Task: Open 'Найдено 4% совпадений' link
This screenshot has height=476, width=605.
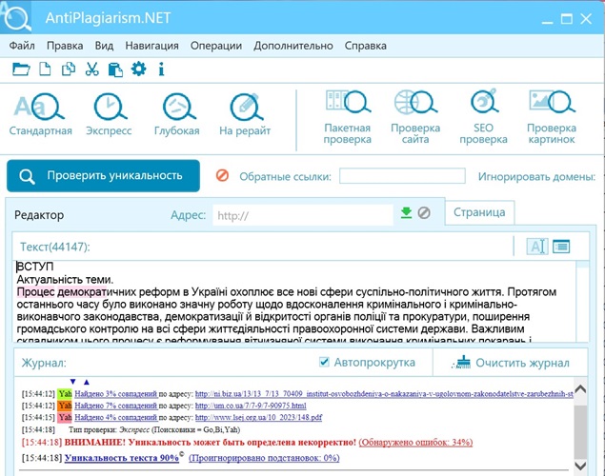Action: pyautogui.click(x=115, y=417)
